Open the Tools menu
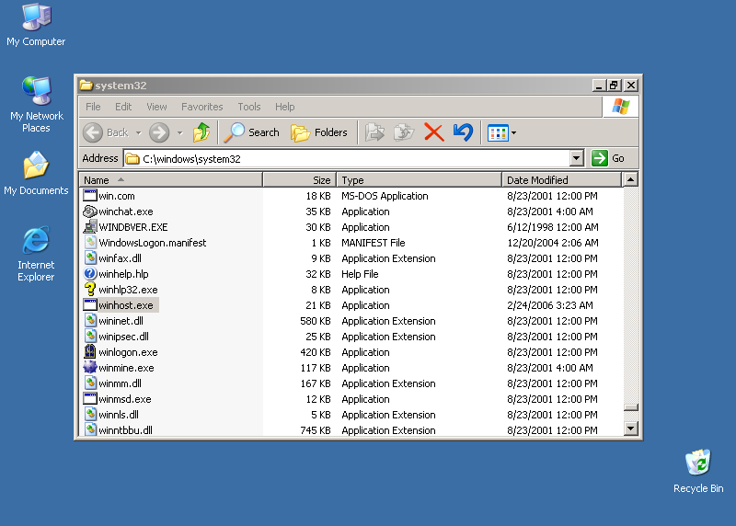The image size is (736, 526). point(248,107)
